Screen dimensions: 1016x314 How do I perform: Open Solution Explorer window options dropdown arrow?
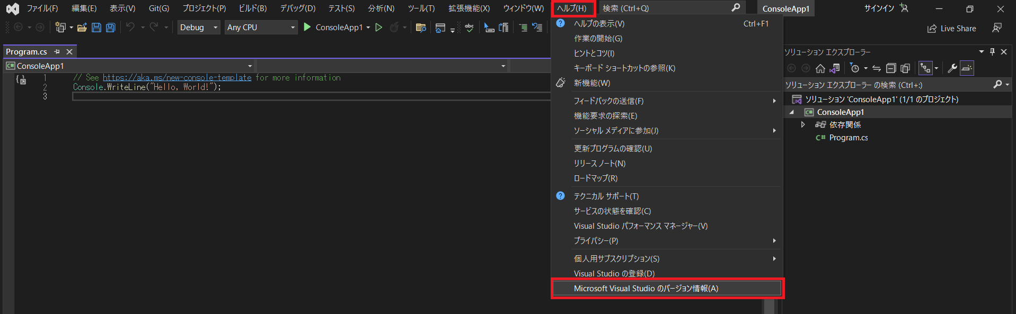981,52
